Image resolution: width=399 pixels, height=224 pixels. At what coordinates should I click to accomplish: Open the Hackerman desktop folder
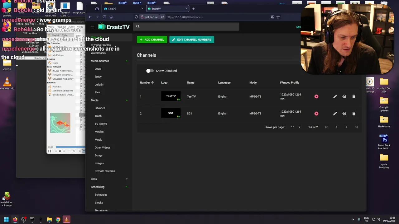tap(384, 122)
